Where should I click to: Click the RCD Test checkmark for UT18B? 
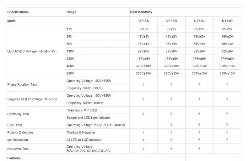pyautogui.click(x=171, y=125)
